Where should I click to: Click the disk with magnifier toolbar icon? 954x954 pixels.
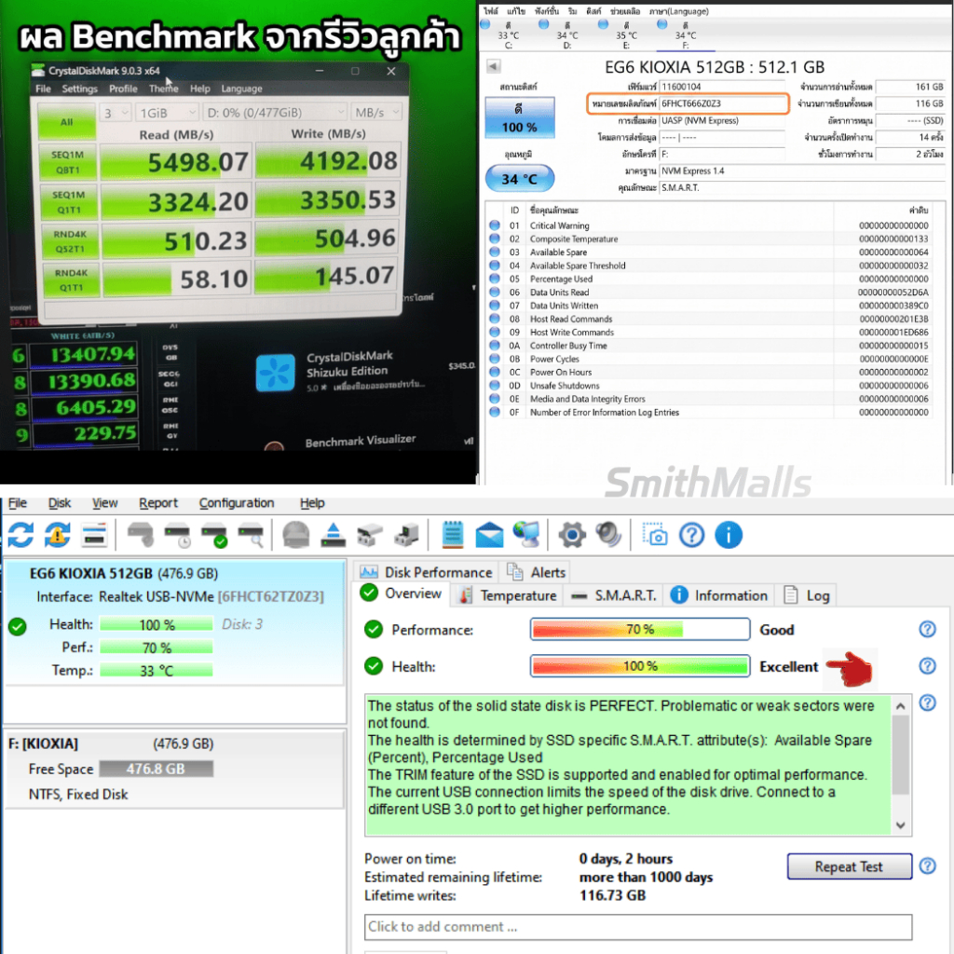251,536
